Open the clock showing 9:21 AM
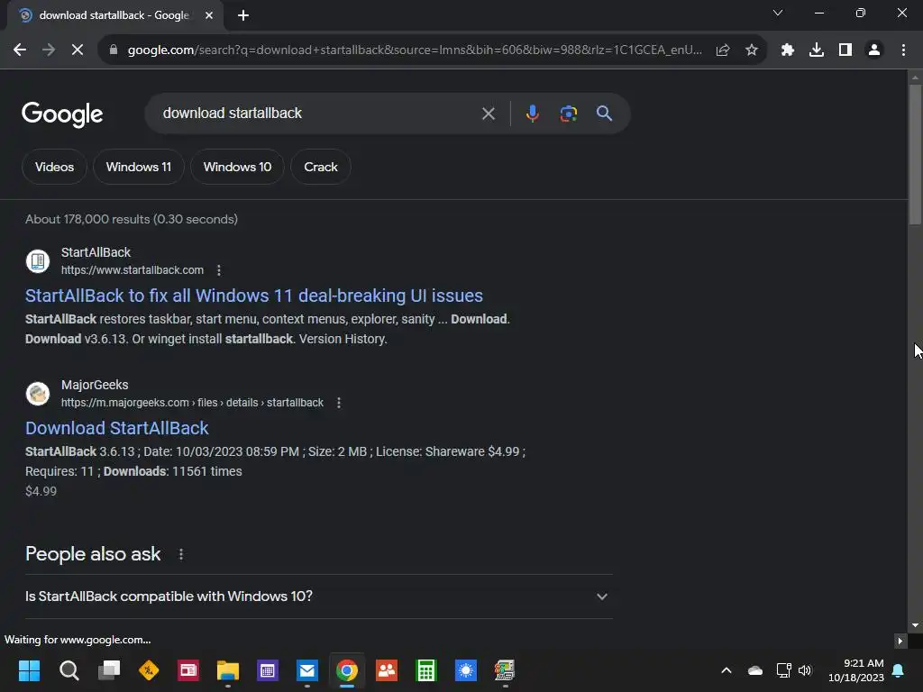 click(856, 670)
